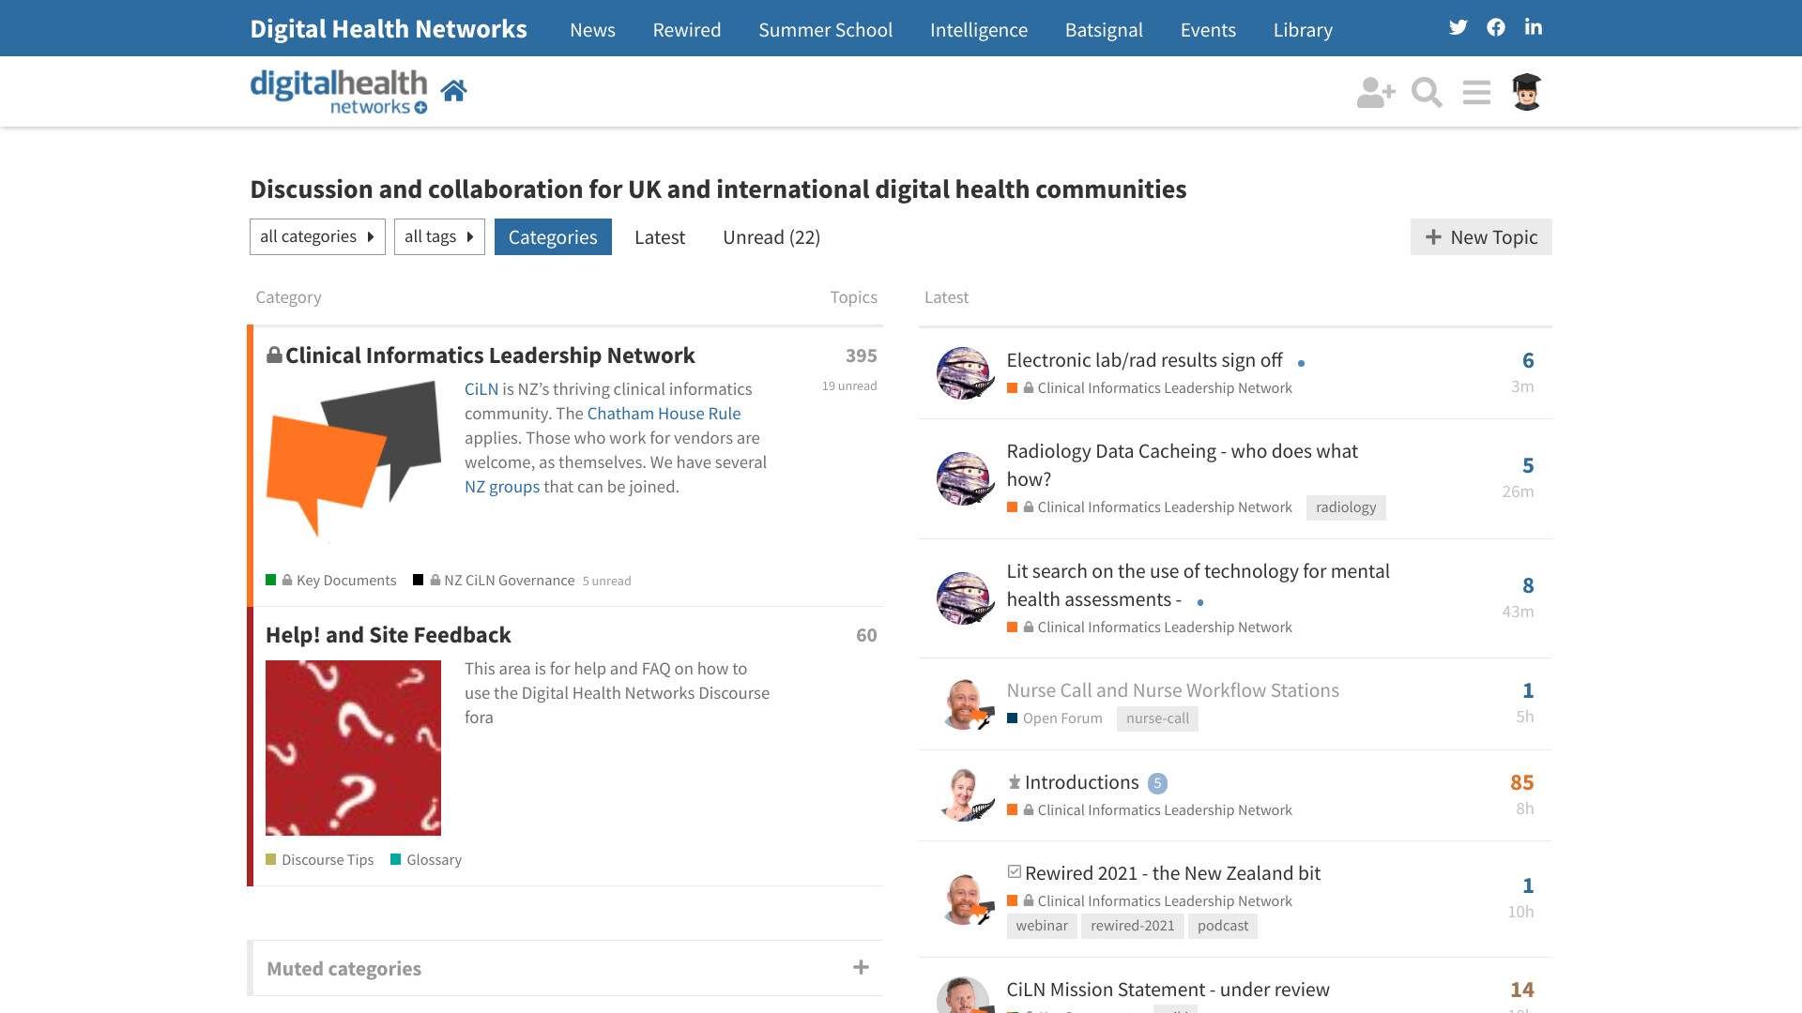Viewport: 1802px width, 1013px height.
Task: Expand the Muted categories section
Action: (x=861, y=968)
